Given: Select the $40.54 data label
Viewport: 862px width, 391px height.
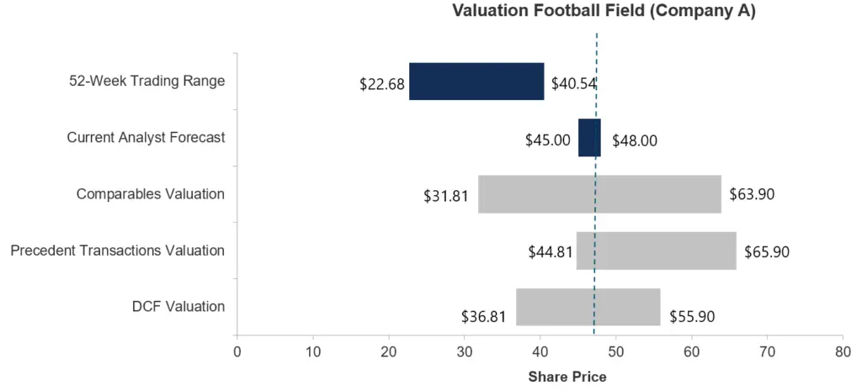Looking at the screenshot, I should tap(574, 84).
